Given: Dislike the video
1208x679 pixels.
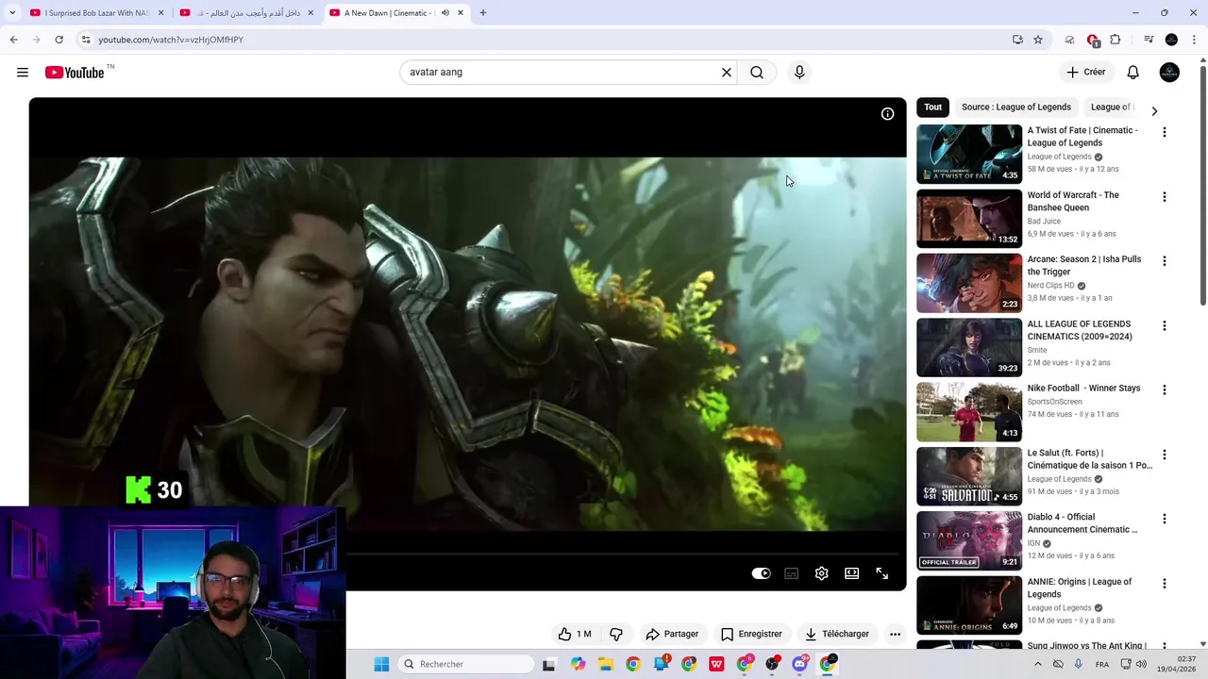Looking at the screenshot, I should tap(616, 634).
